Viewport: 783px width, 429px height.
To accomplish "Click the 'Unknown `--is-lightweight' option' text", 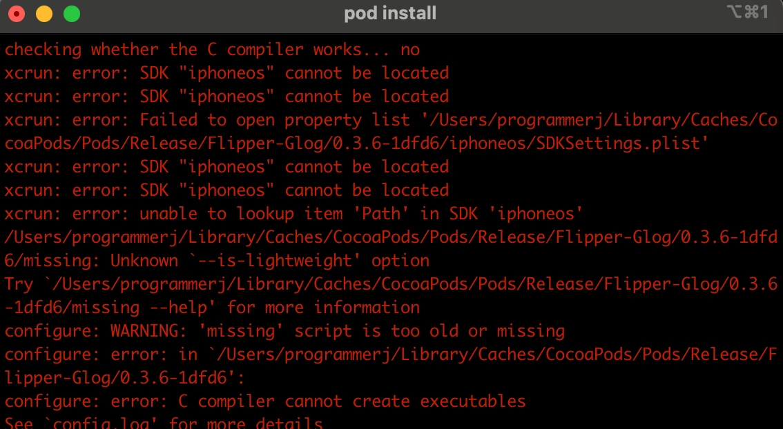I will 270,261.
